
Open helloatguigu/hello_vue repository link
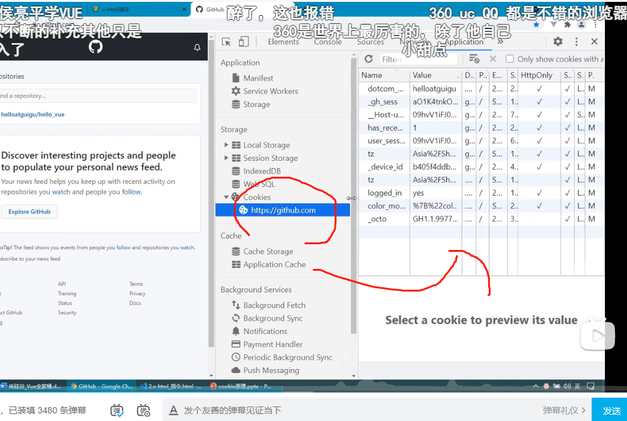click(x=33, y=114)
